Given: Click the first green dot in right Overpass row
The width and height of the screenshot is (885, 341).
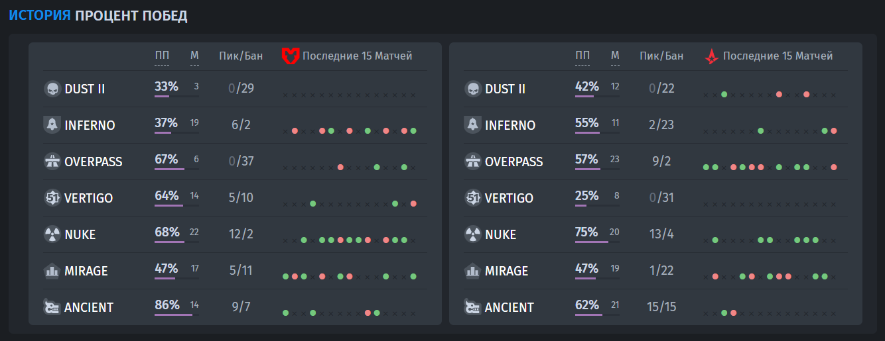Looking at the screenshot, I should (706, 167).
